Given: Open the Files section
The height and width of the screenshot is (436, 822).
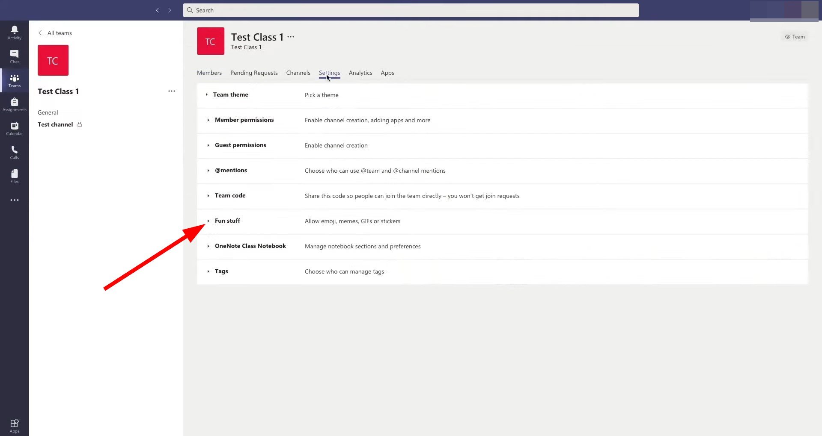Looking at the screenshot, I should 14,176.
